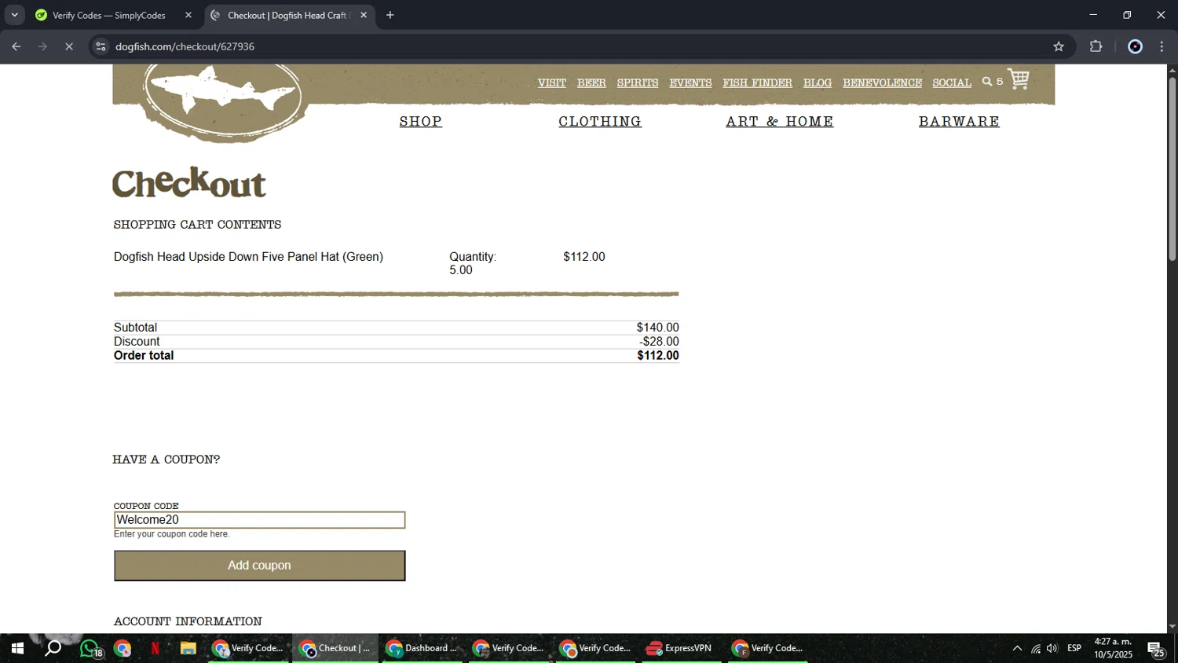Click the Coupon Code input field

tap(260, 520)
